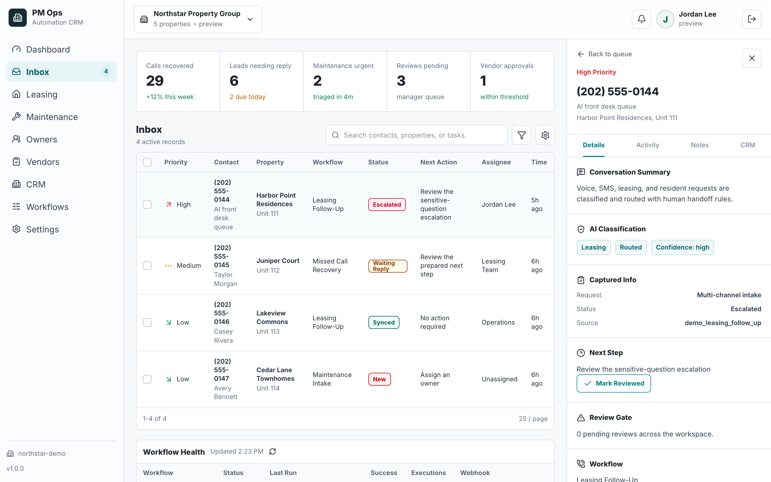Click the Synced status badge
This screenshot has width=771, height=482.
click(x=384, y=322)
